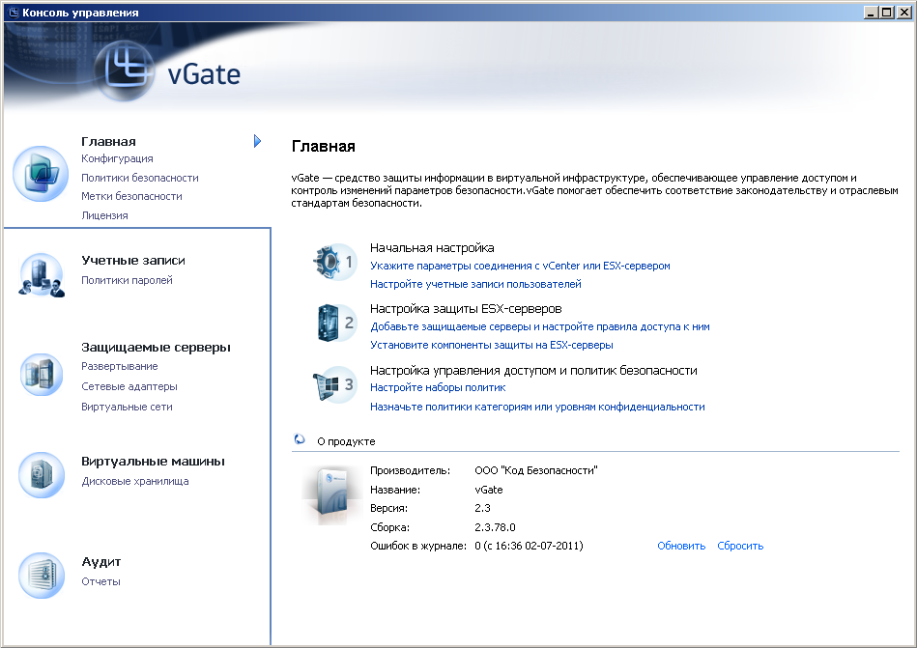Click step 3 cart icon for policies setup
The image size is (917, 648).
click(x=334, y=384)
